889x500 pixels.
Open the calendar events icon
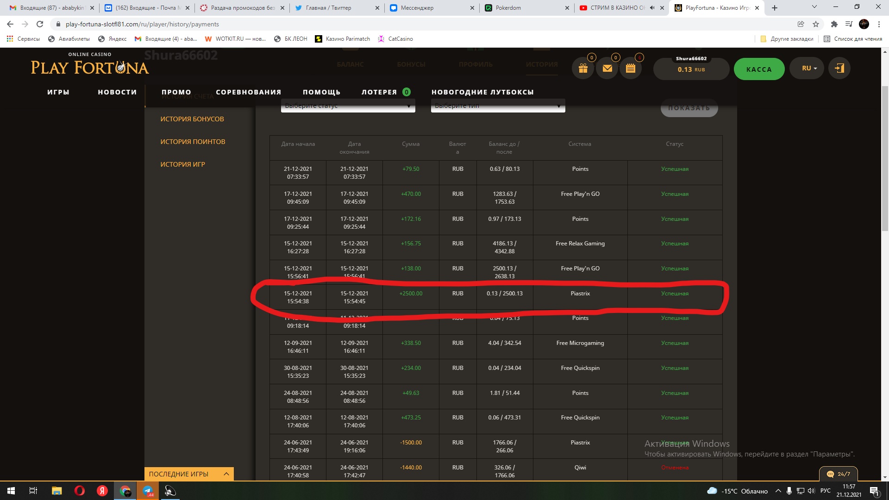pos(631,69)
